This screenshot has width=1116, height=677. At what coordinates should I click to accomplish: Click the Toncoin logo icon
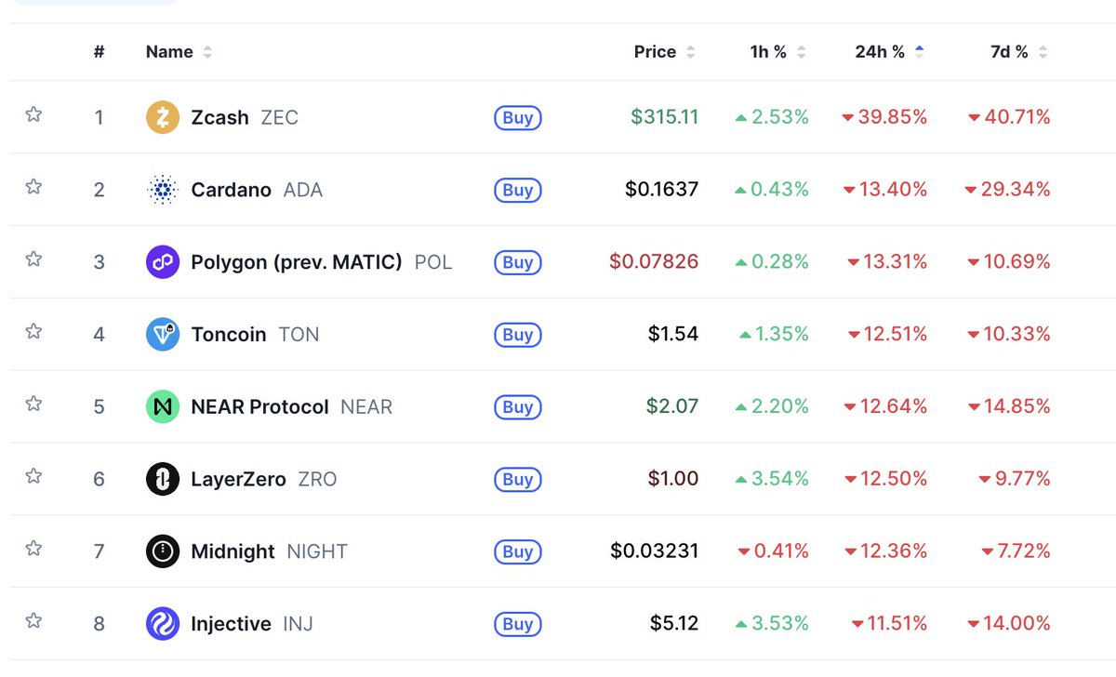click(x=163, y=335)
